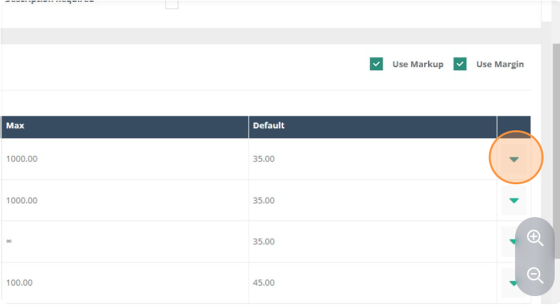Open the dropdown arrow in the first row

(514, 159)
